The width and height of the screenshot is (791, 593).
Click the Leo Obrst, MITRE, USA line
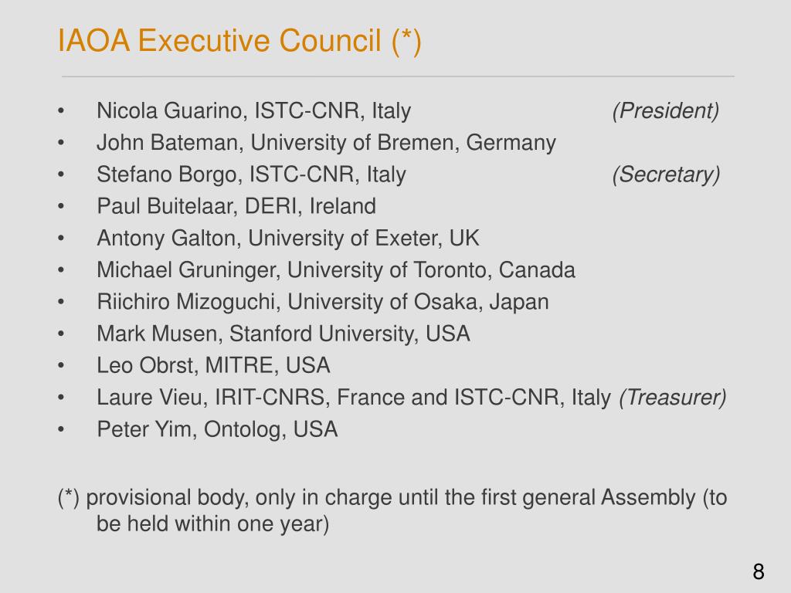pos(213,365)
